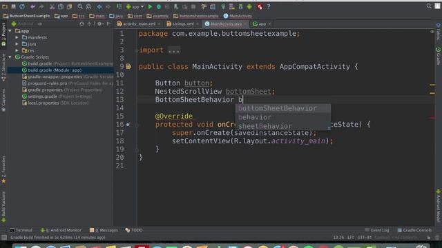Click the Copy icon in the toolbar
This screenshot has width=442, height=248.
[x=61, y=6]
